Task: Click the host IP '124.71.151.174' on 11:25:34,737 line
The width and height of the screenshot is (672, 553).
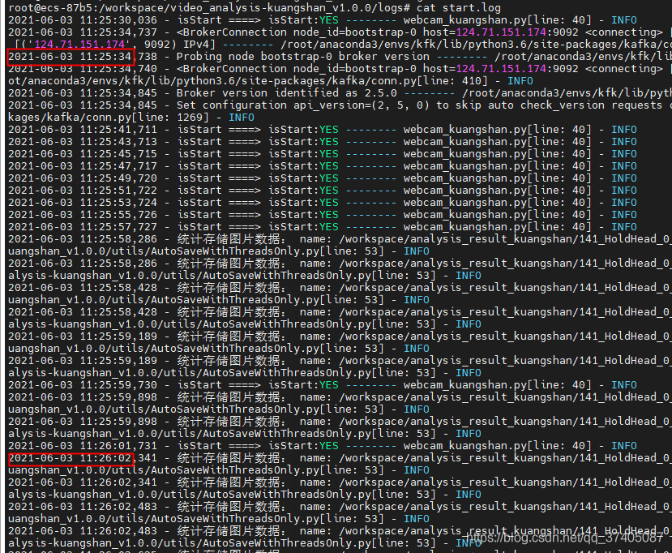Action: coord(501,32)
